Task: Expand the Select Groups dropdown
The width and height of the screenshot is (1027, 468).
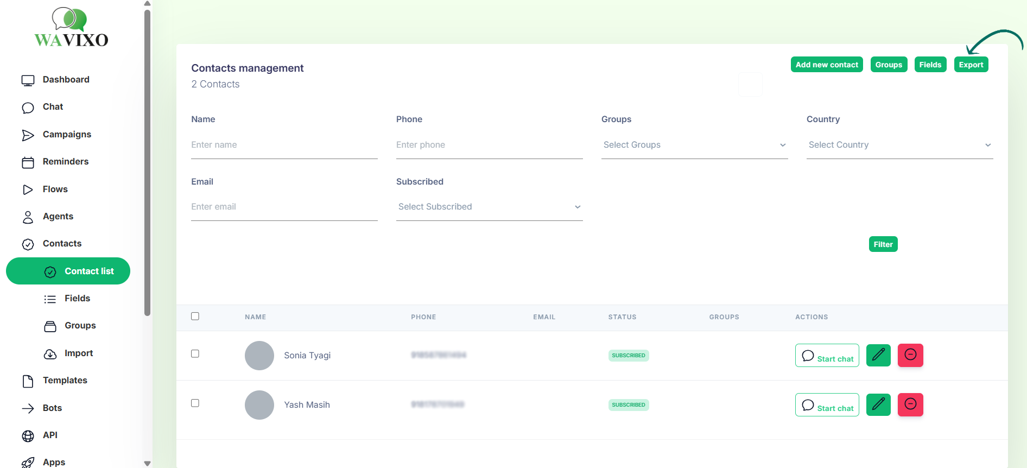Action: pyautogui.click(x=694, y=145)
